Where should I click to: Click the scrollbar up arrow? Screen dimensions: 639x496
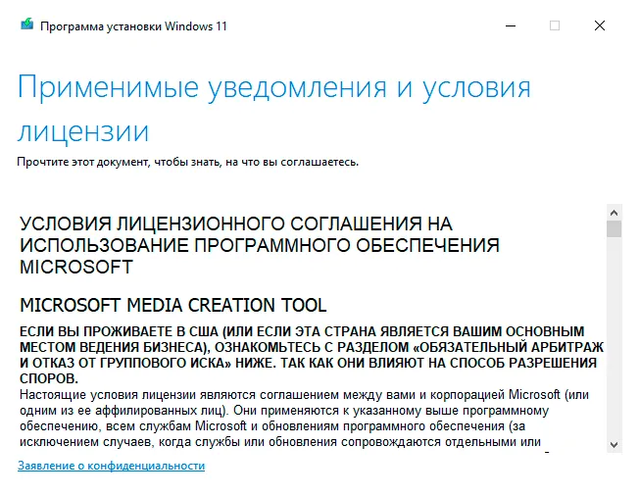point(614,213)
